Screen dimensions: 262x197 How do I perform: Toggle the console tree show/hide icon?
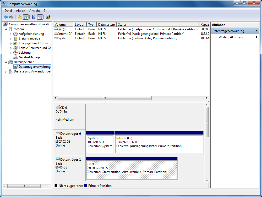(26, 17)
